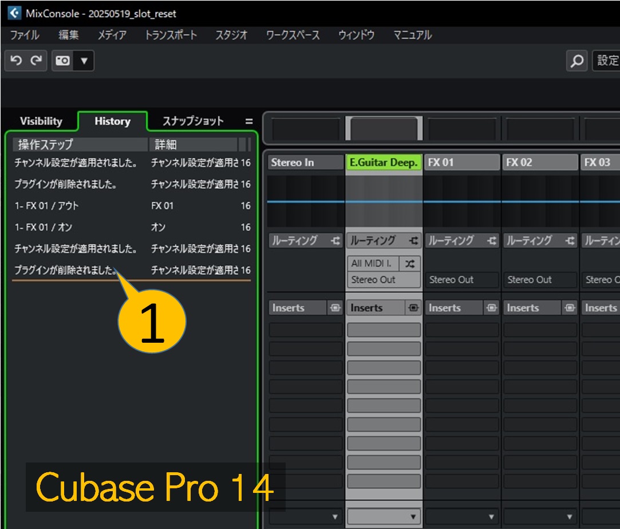
Task: Select the first プラグインが削除されました history step
Action: tap(132, 184)
